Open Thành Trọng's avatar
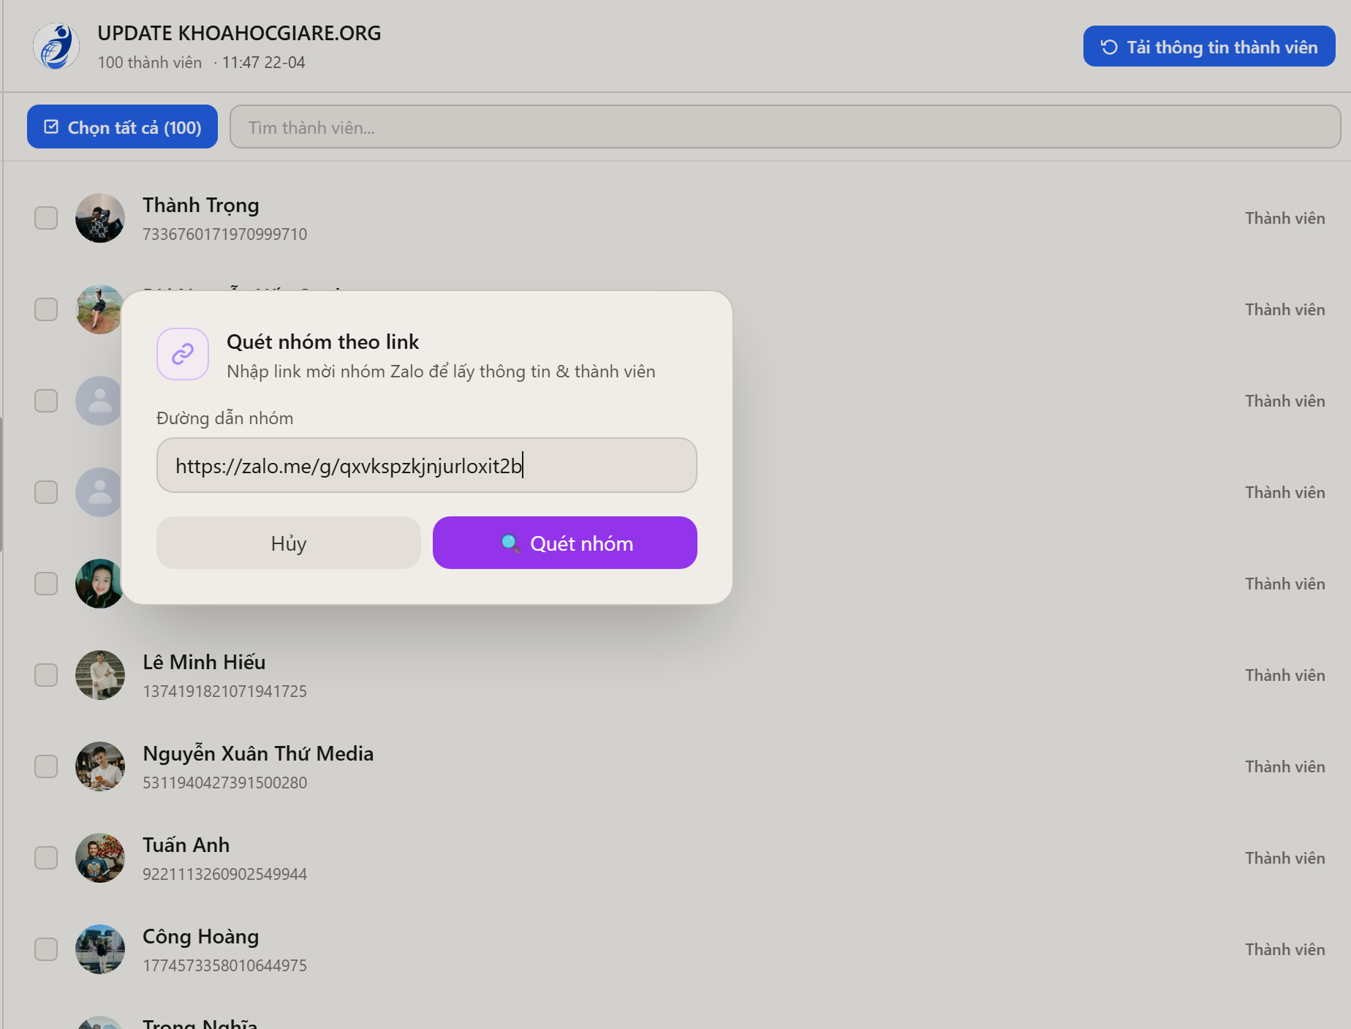Viewport: 1351px width, 1029px height. point(100,218)
